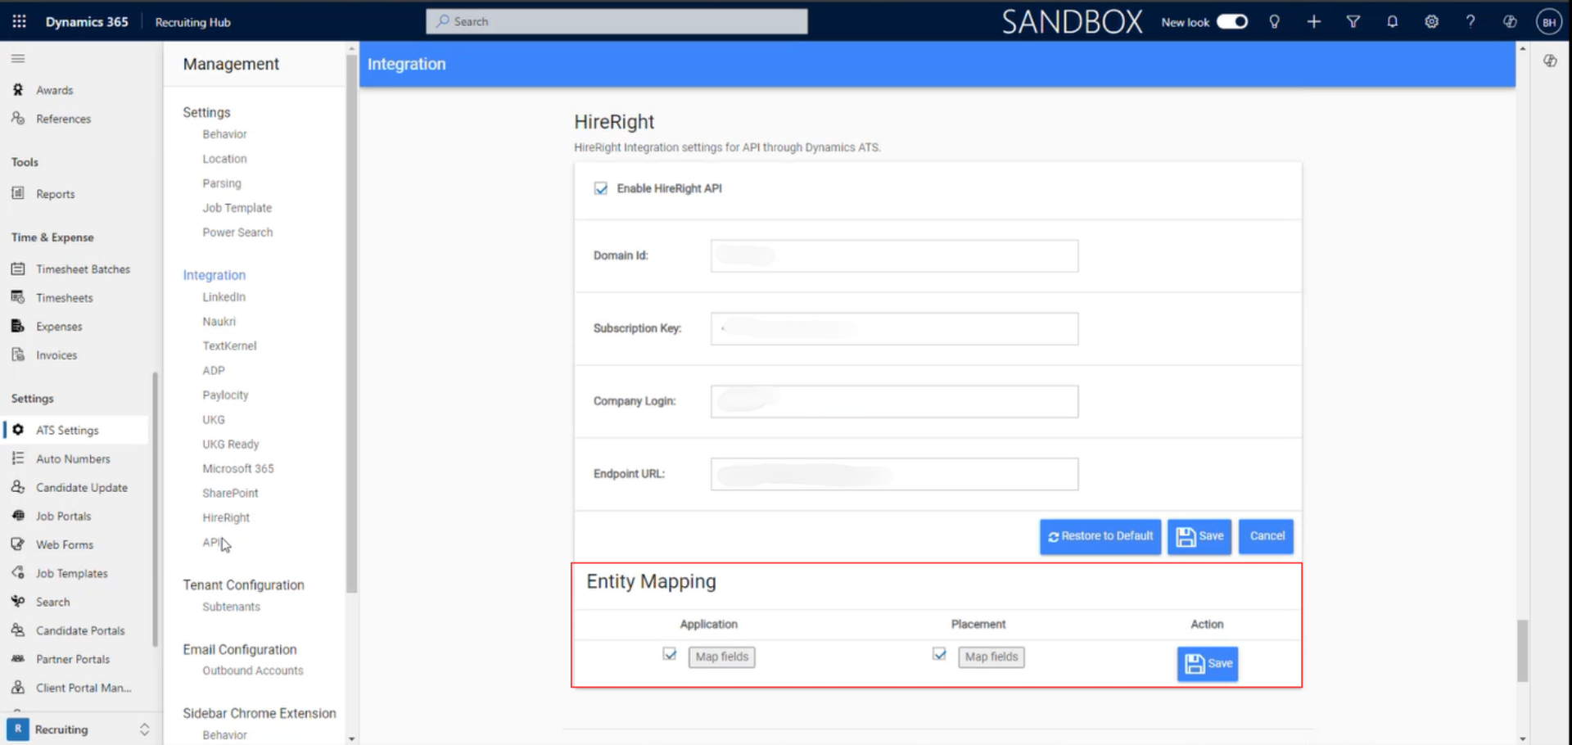Open Paylocity integration settings
The height and width of the screenshot is (745, 1572).
point(225,395)
